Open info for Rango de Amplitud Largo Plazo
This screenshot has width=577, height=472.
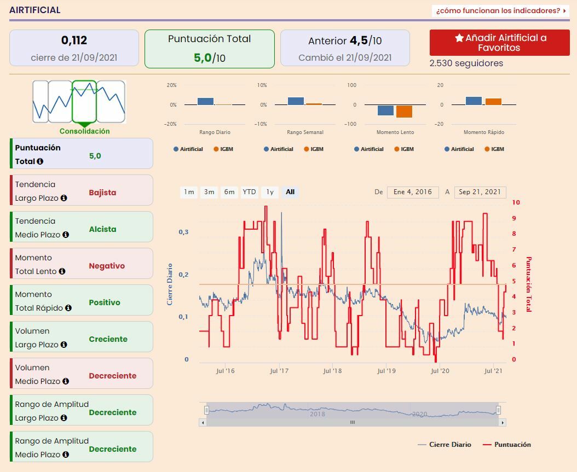tap(64, 418)
